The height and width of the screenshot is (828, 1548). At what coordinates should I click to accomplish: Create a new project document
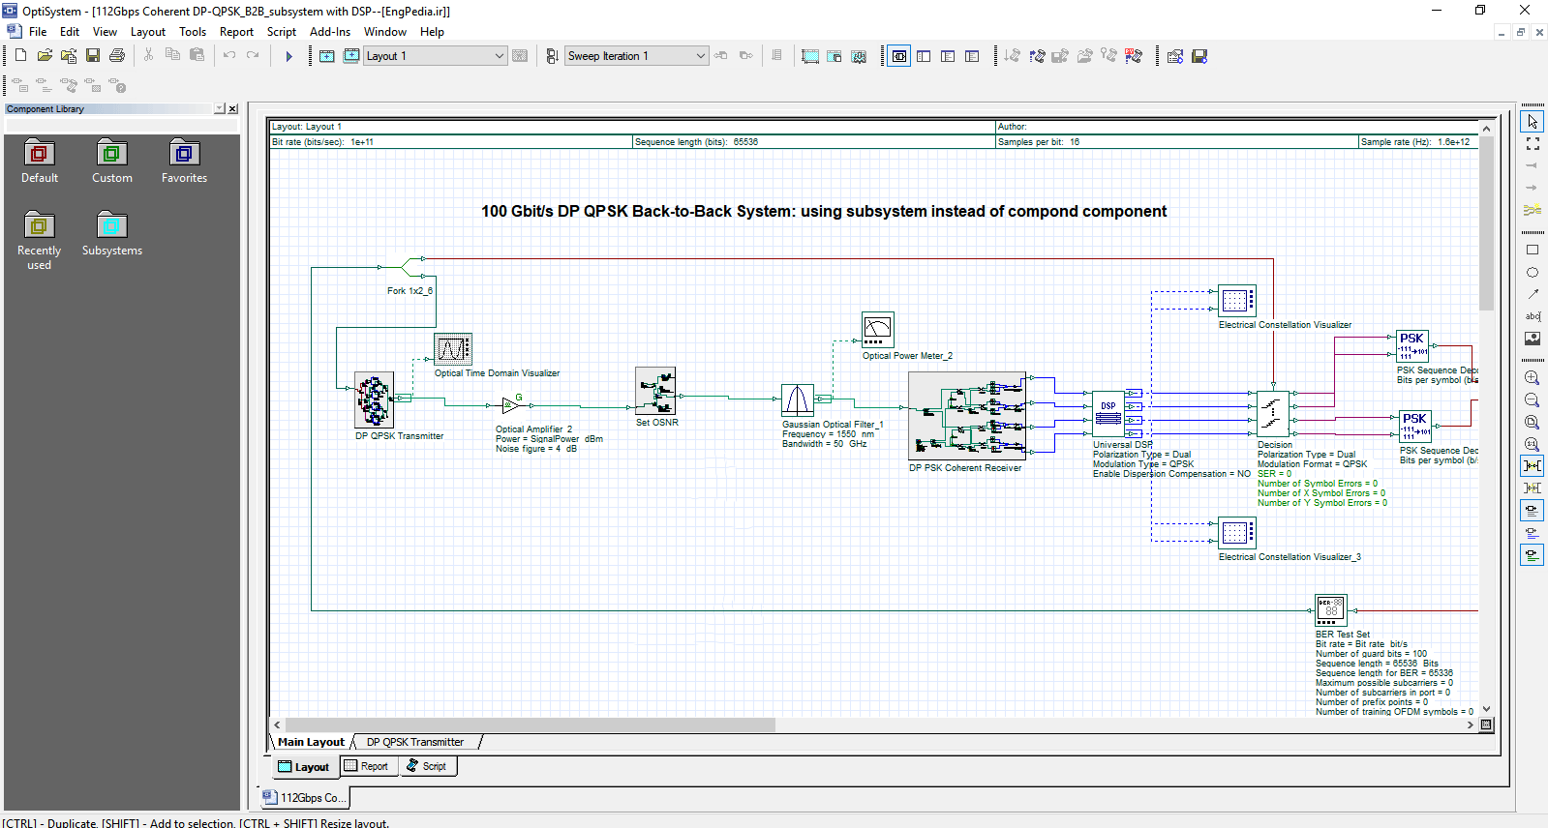(x=20, y=56)
